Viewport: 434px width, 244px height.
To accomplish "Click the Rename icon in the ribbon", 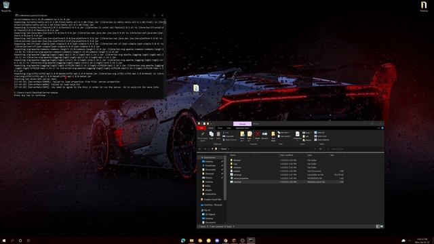I will click(264, 136).
